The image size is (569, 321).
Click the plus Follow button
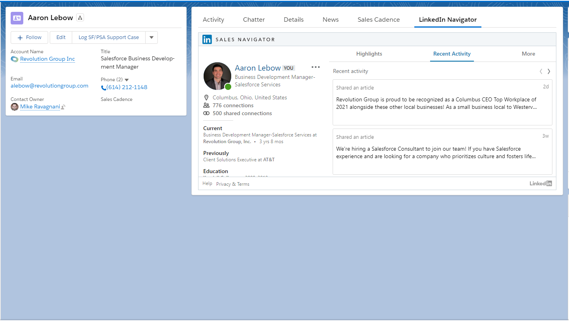coord(29,37)
